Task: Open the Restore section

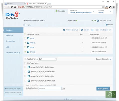Action: (9, 36)
